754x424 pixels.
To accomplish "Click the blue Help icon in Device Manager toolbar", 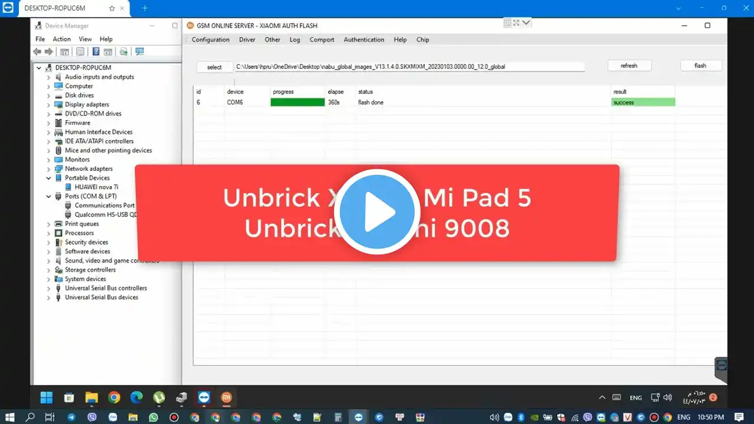I will point(95,52).
